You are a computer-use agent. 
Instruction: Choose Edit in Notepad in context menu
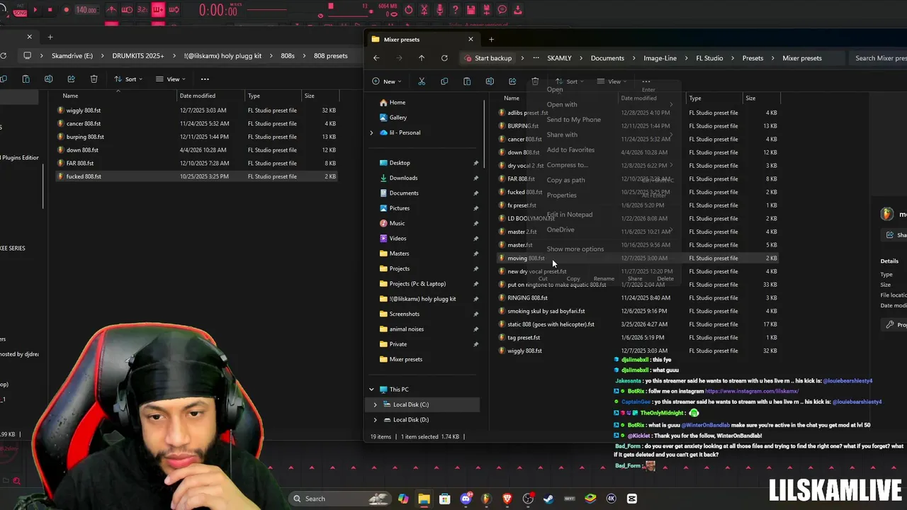(x=569, y=215)
